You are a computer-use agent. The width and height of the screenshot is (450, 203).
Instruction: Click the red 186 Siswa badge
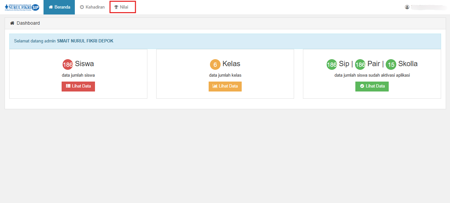click(68, 64)
